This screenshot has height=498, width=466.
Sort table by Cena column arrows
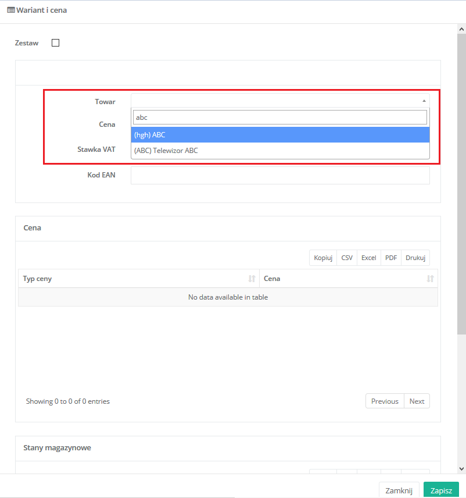pos(430,279)
